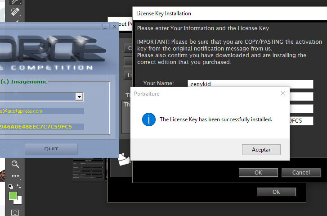327x216 pixels.
Task: Click the green foreground color swatch
Action: pyautogui.click(x=13, y=196)
